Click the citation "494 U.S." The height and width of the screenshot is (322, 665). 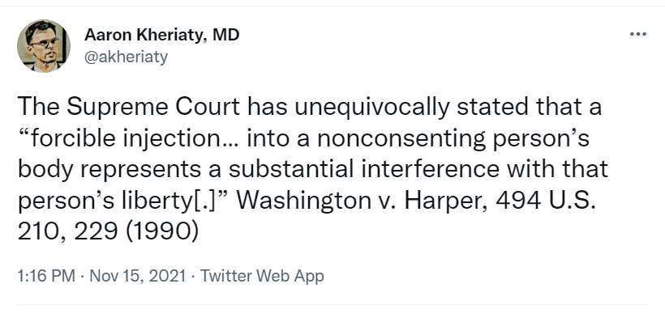(546, 201)
